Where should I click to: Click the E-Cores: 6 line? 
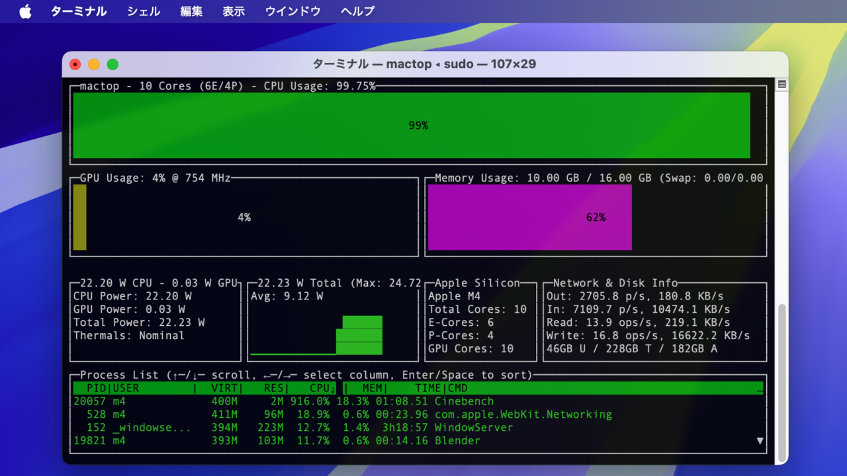coord(461,323)
